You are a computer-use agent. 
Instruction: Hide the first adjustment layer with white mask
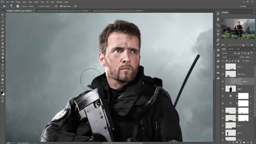pyautogui.click(x=223, y=96)
